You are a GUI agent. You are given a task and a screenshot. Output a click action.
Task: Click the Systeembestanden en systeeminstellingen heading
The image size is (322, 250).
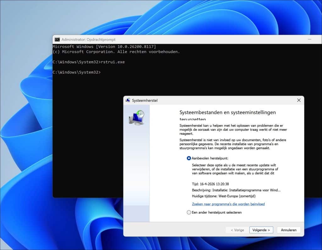[x=227, y=112]
